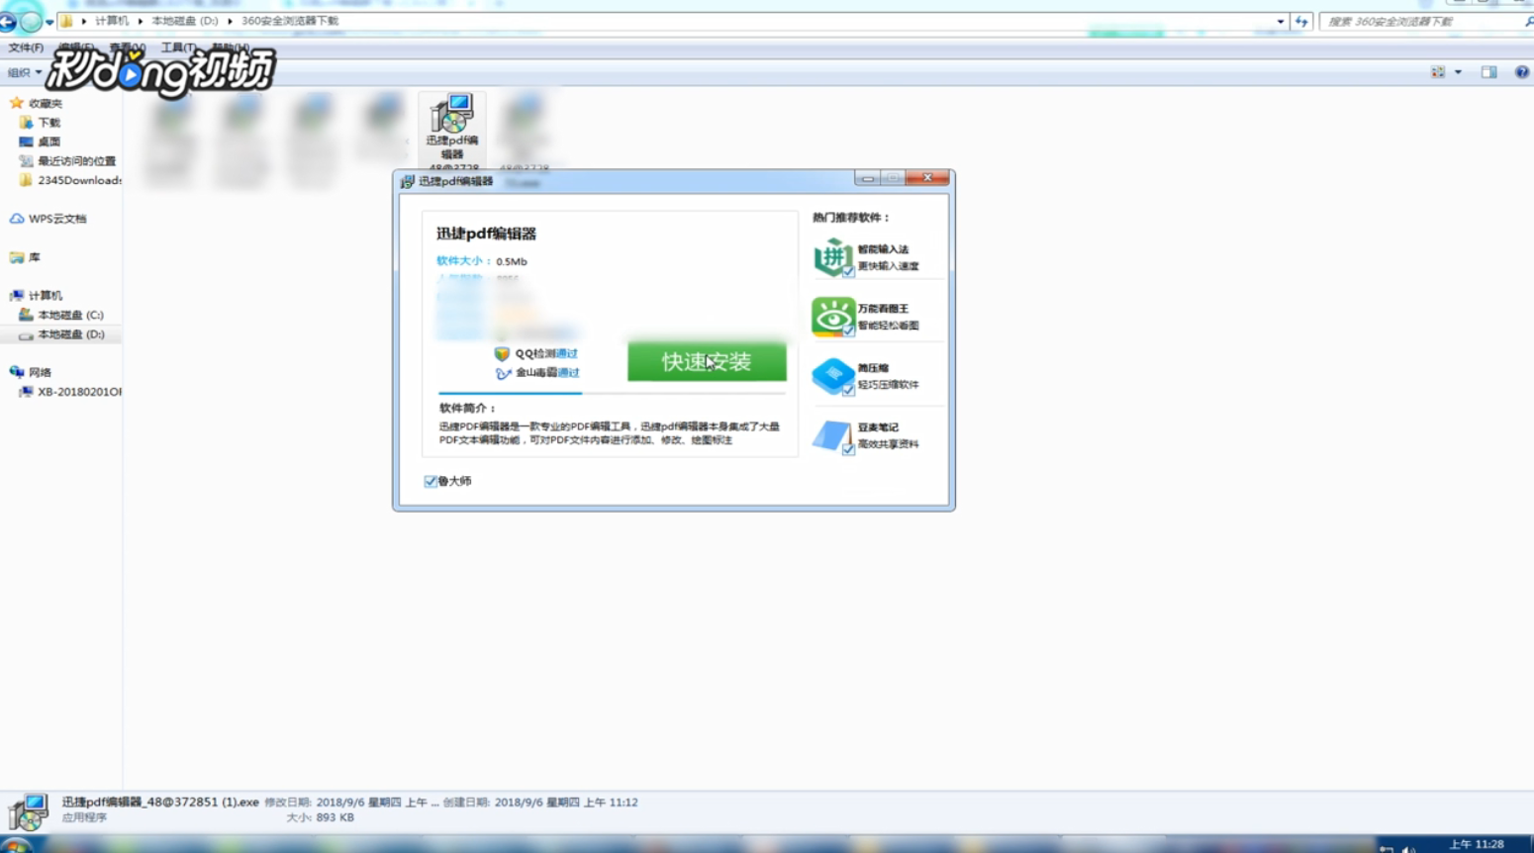Select 本地磁盘 (D:) in sidebar
Screen dimensions: 1534x853
click(x=70, y=334)
